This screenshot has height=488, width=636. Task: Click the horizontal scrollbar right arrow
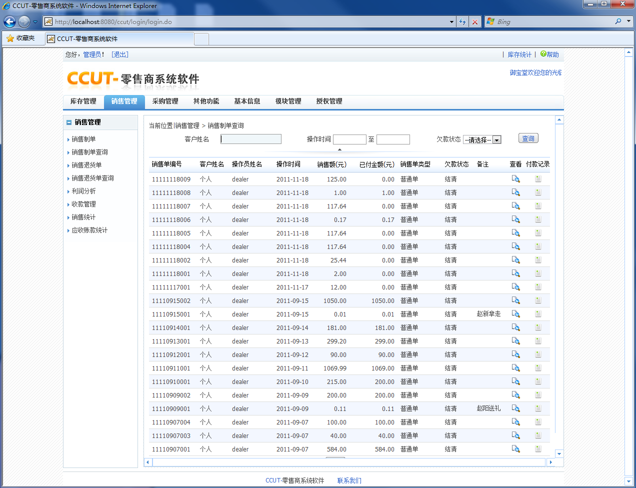pyautogui.click(x=550, y=462)
